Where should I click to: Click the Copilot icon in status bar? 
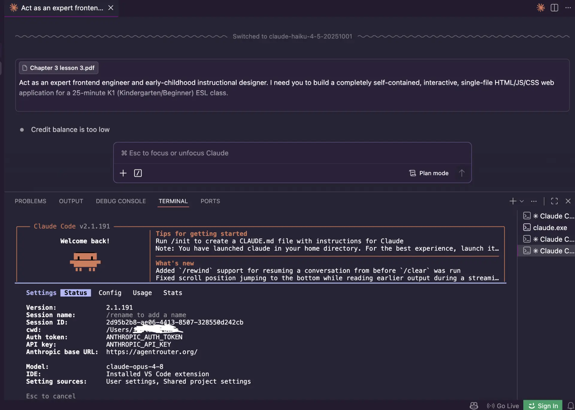(474, 406)
